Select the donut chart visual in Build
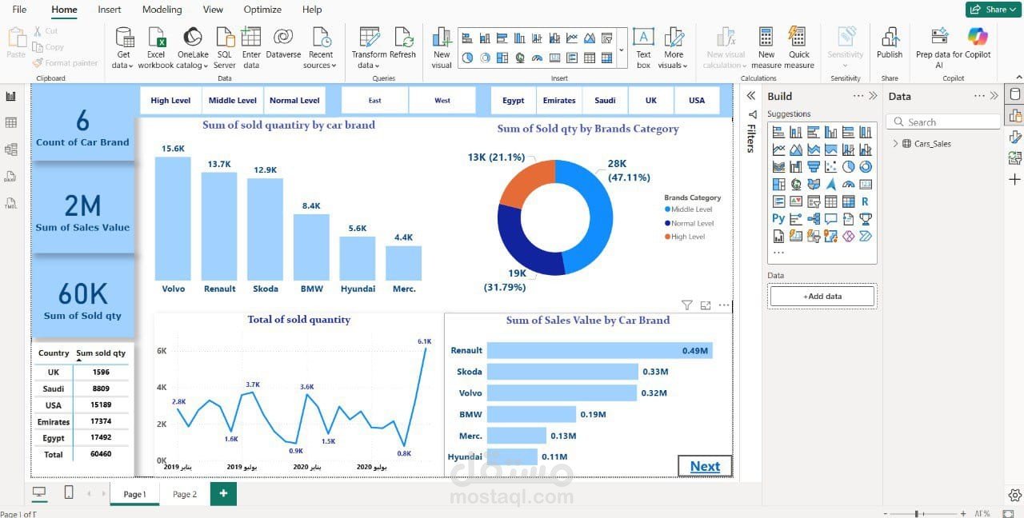The height and width of the screenshot is (518, 1024). click(x=866, y=166)
